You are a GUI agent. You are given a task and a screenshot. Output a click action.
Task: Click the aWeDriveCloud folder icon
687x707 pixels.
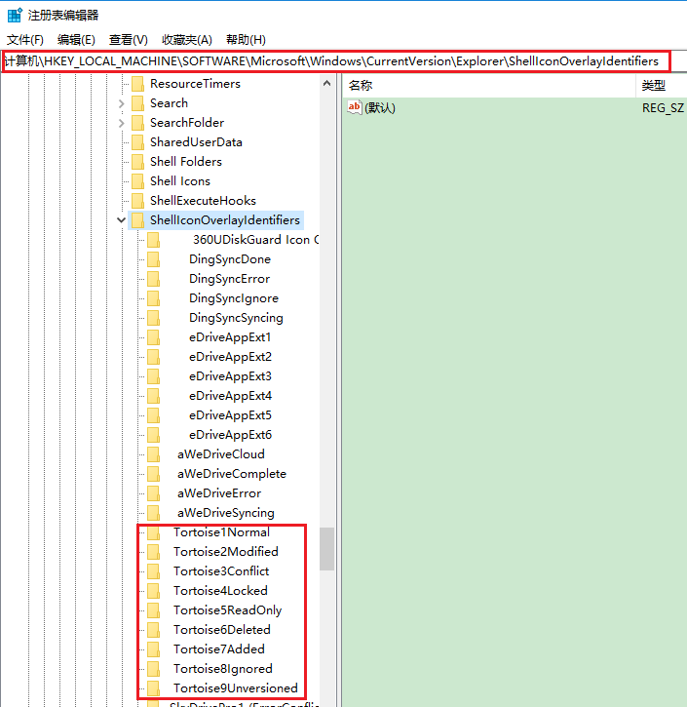[153, 454]
